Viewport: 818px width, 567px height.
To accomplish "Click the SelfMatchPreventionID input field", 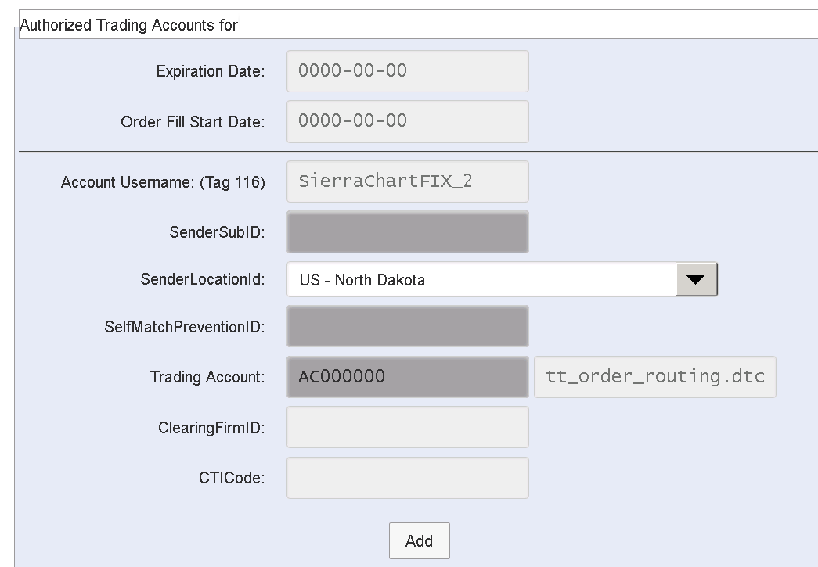I will pyautogui.click(x=408, y=326).
